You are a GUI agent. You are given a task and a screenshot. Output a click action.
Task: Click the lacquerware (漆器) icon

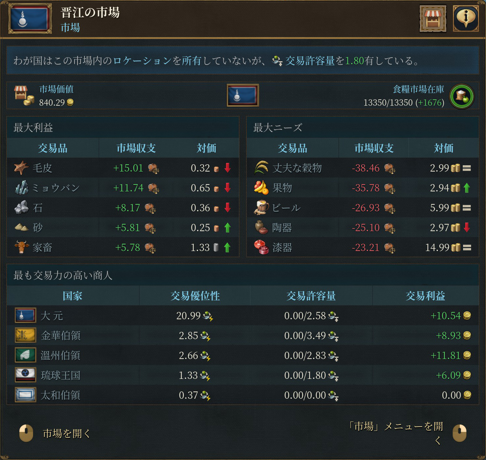[261, 247]
